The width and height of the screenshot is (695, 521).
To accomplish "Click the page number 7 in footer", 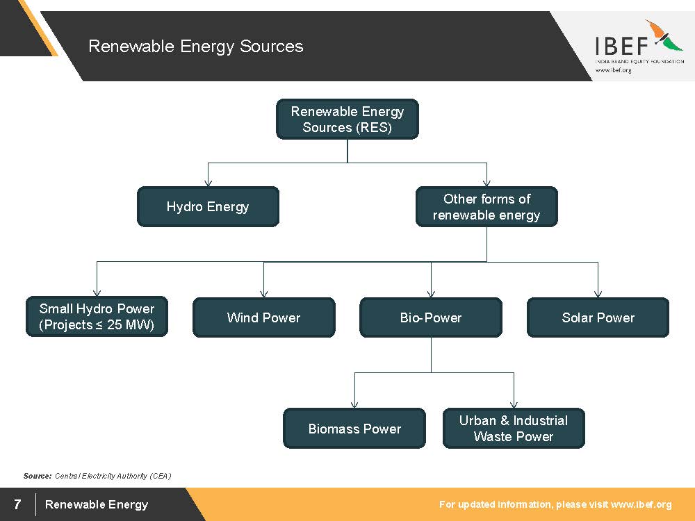I will 17,504.
